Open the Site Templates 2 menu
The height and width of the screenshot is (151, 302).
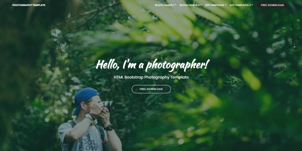(241, 5)
